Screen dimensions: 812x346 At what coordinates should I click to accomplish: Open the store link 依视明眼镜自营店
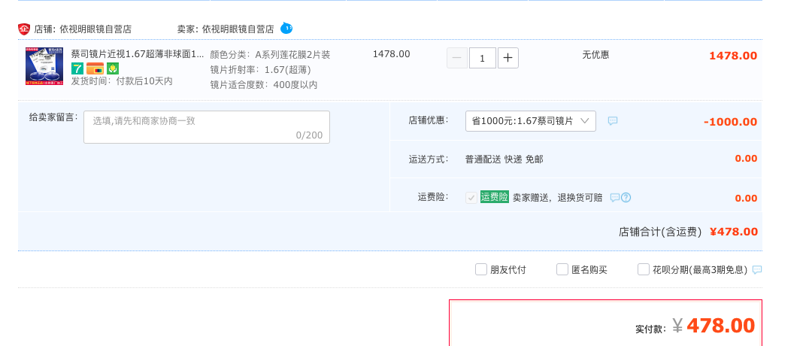coord(95,29)
